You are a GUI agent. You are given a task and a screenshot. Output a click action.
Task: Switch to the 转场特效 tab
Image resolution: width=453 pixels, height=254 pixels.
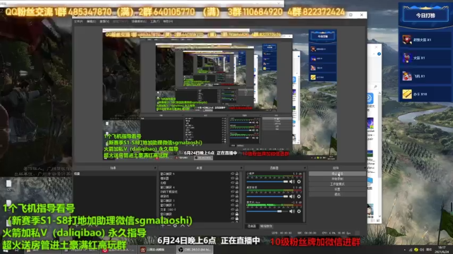pyautogui.click(x=266, y=226)
